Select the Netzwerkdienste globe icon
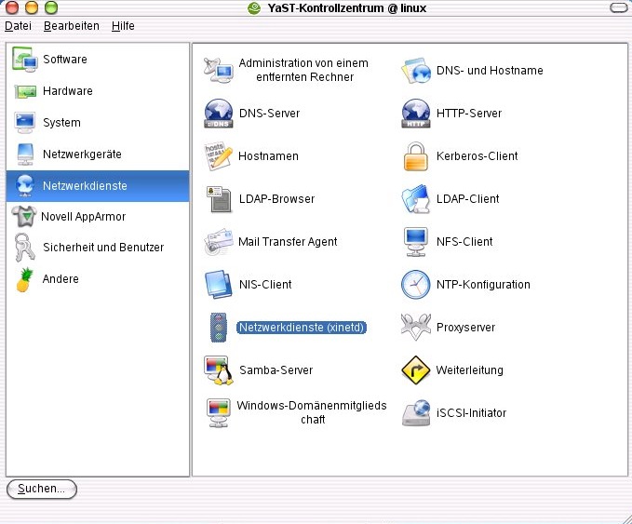This screenshot has height=524, width=632. click(x=25, y=185)
